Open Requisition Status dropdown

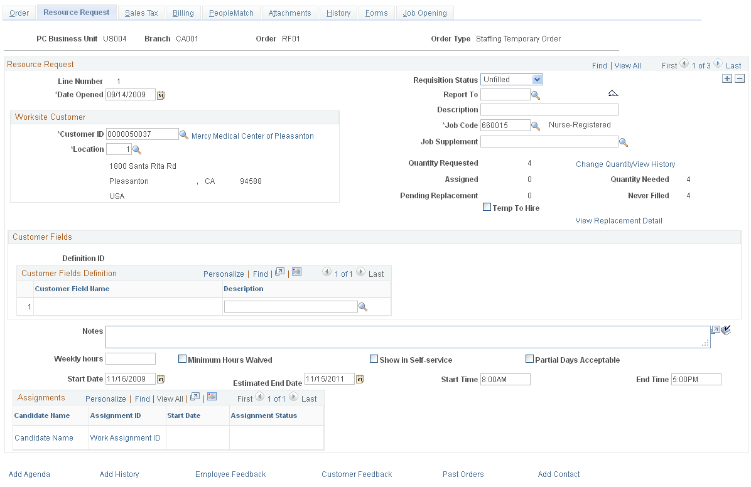tap(512, 80)
